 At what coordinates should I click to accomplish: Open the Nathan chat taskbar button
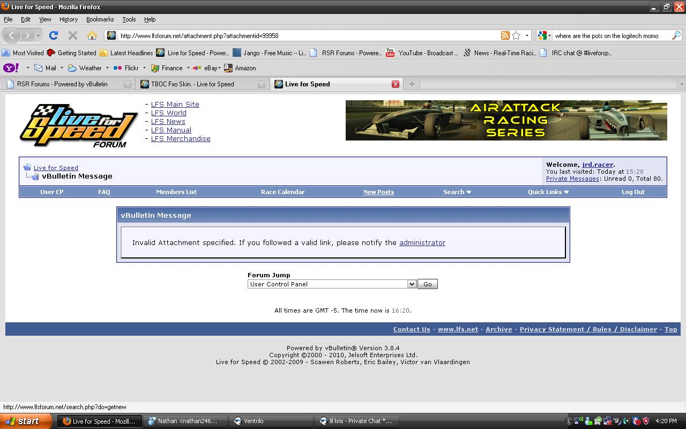[x=185, y=421]
